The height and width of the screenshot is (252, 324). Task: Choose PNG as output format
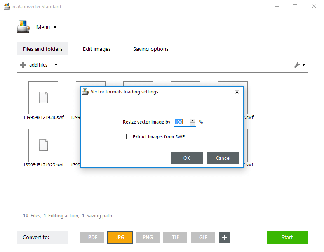148,237
